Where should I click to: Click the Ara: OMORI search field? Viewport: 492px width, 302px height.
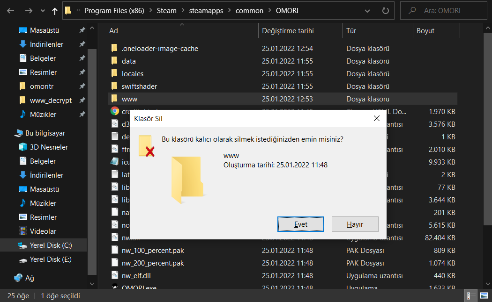(x=443, y=11)
